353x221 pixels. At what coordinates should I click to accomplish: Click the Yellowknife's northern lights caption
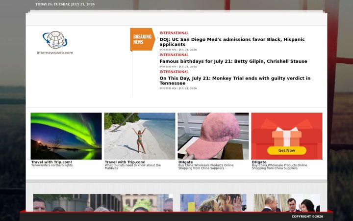(x=52, y=166)
